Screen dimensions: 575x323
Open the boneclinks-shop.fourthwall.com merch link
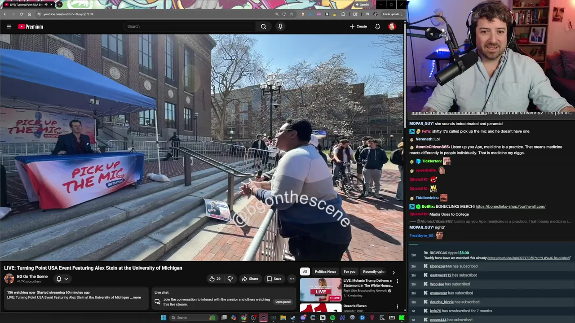pos(510,206)
